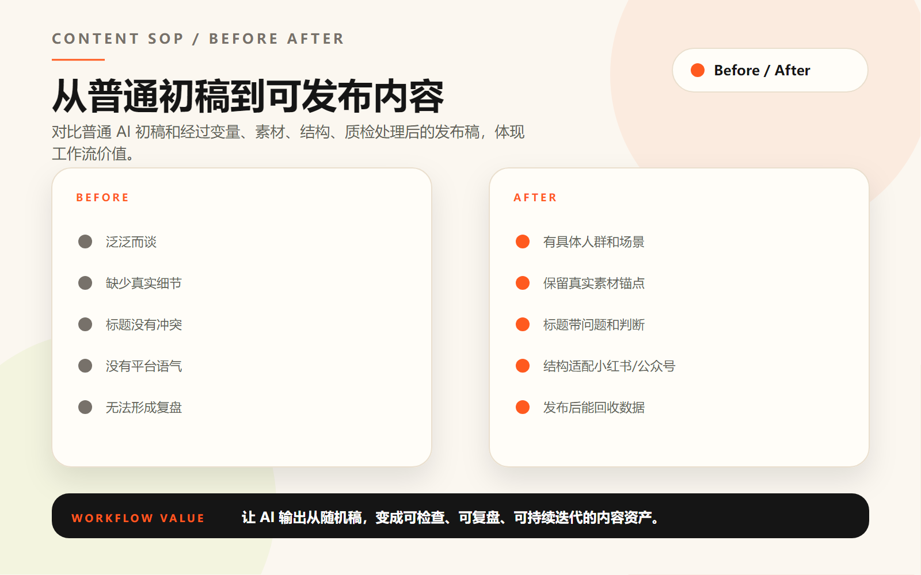This screenshot has width=921, height=575.
Task: Click the orange dot in Before / After badge
Action: tap(698, 70)
